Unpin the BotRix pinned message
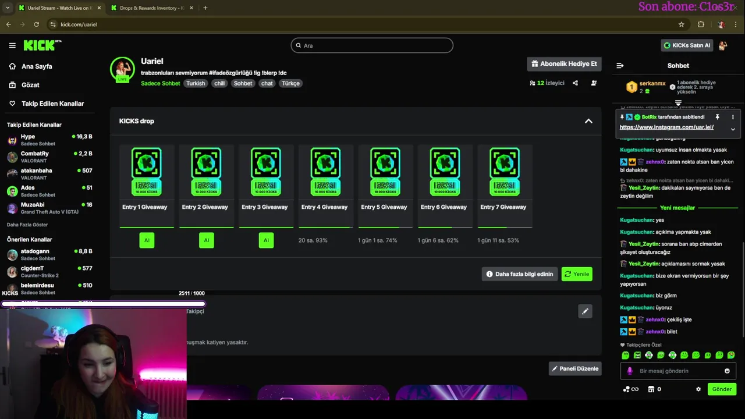 717,117
